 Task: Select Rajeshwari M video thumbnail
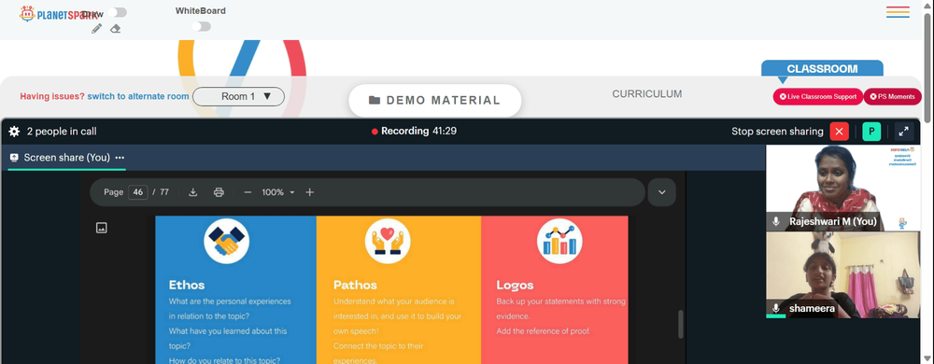coord(842,188)
